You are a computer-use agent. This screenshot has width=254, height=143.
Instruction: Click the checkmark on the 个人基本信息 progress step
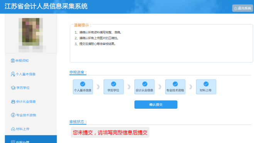point(82,84)
